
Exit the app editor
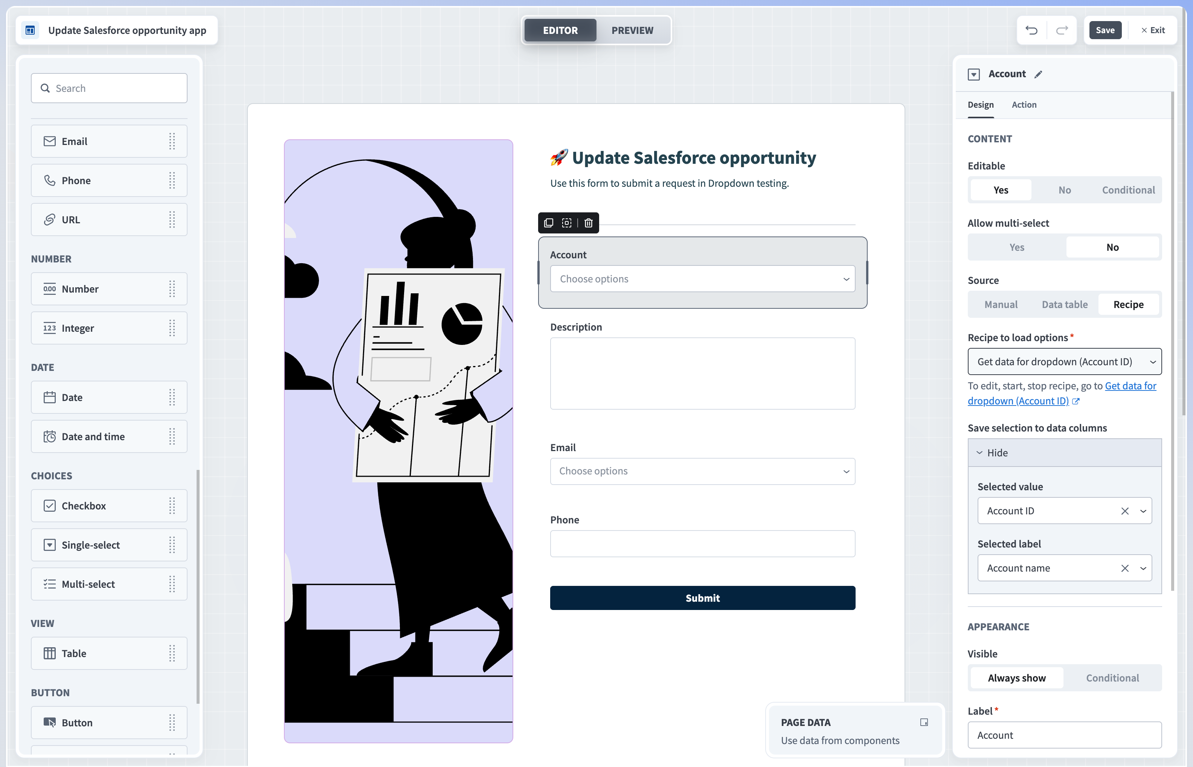1153,30
